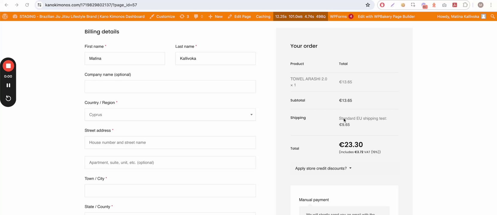Screen dimensions: 497x215
Task: Bookmark this page with the star icon
Action: pyautogui.click(x=368, y=5)
